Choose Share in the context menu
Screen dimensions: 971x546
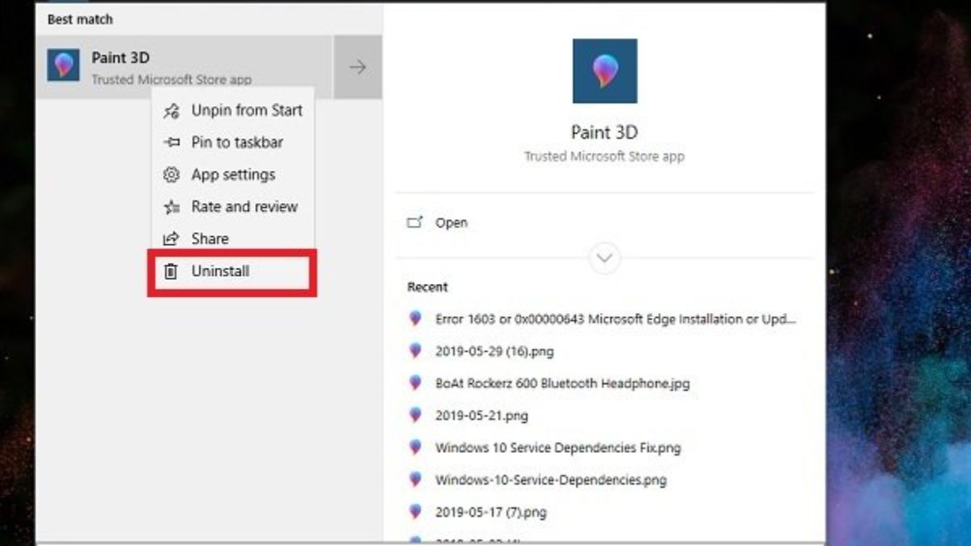233,239
